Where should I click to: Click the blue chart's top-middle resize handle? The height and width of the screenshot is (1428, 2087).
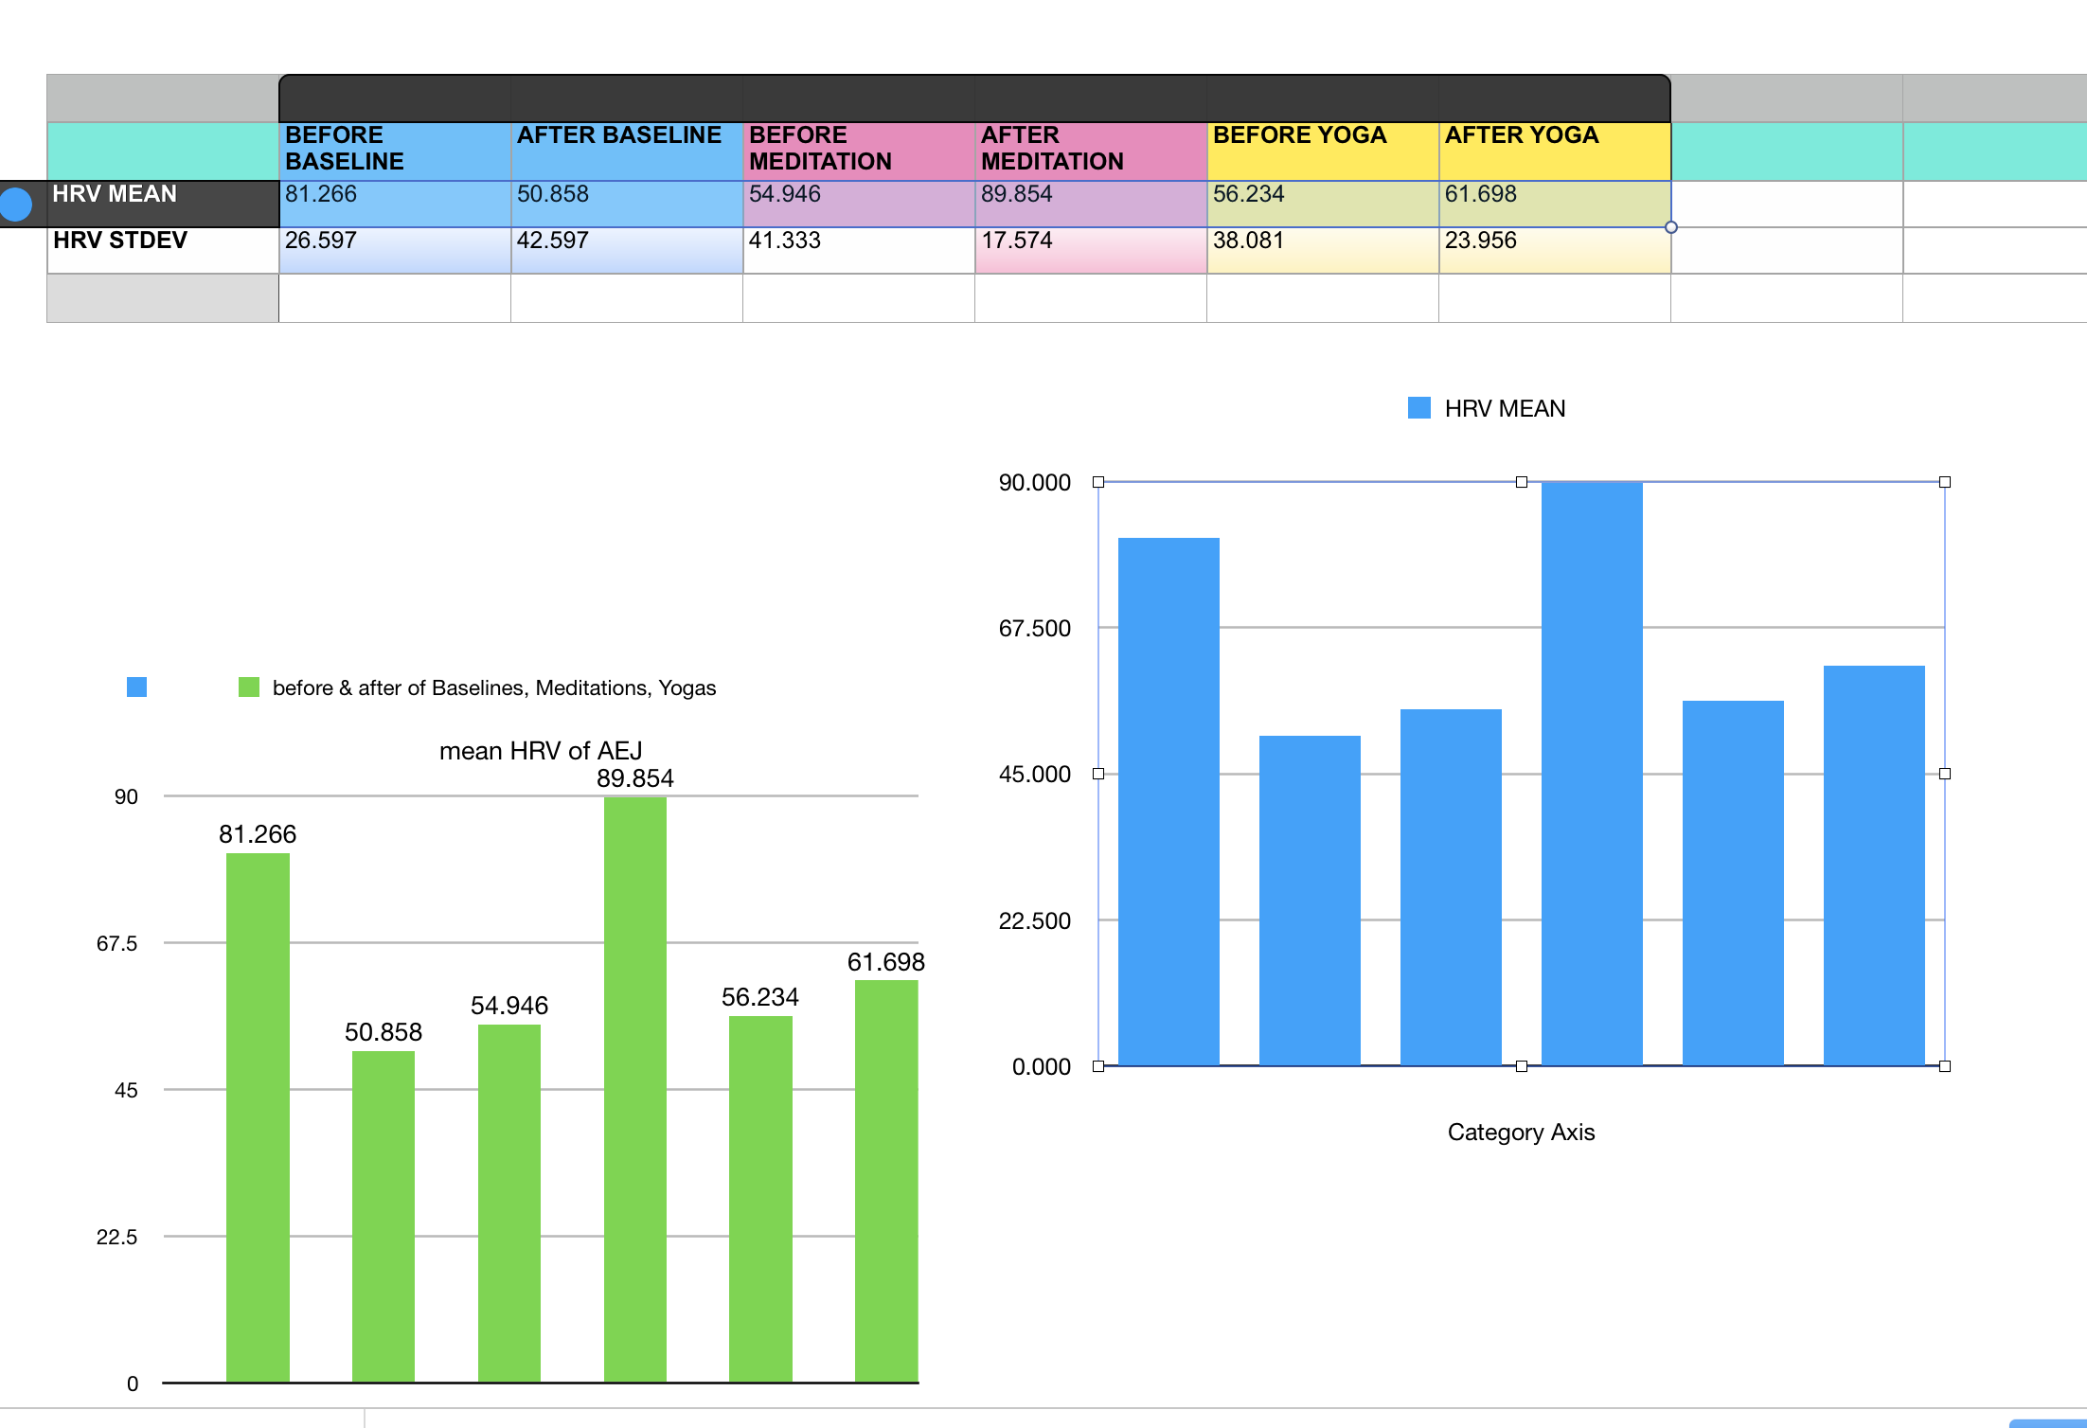(1522, 482)
